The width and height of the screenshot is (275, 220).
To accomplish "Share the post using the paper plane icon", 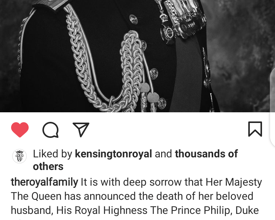I will (81, 129).
